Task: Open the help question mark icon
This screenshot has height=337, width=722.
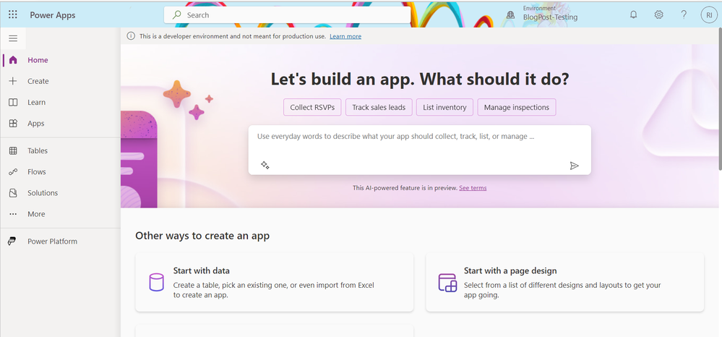Action: (684, 14)
